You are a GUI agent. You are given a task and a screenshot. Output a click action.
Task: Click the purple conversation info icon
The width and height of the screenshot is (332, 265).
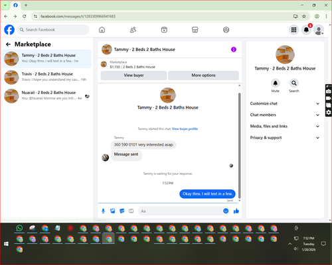click(234, 50)
